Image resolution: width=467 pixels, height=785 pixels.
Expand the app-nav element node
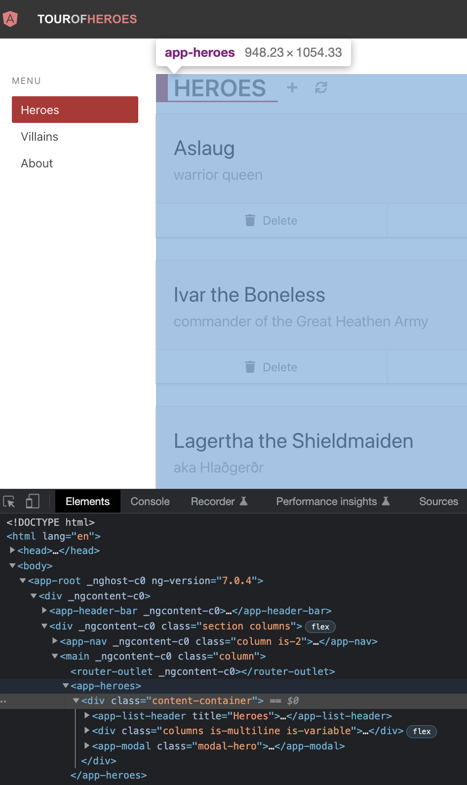(55, 641)
